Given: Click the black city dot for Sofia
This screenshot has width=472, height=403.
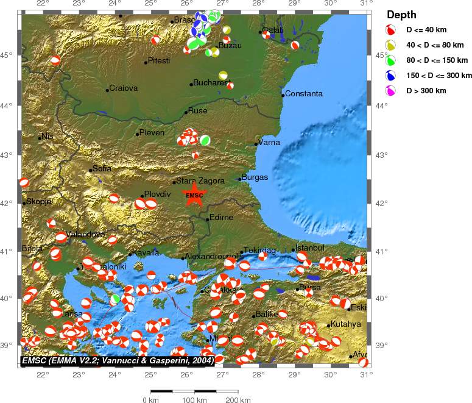Looking at the screenshot, I should pyautogui.click(x=90, y=170).
